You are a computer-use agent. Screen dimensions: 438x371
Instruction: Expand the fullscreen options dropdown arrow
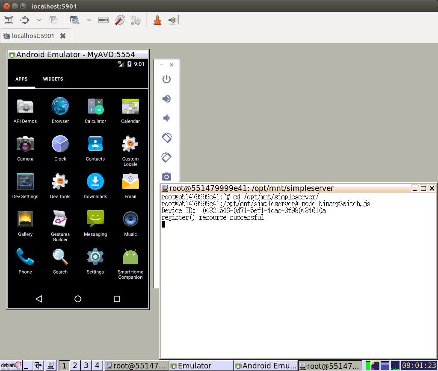39,20
